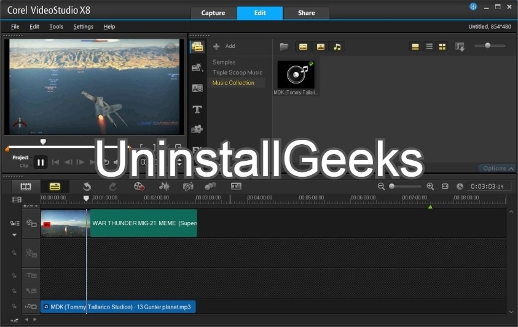Step to next frame
The image size is (518, 327).
pos(80,162)
